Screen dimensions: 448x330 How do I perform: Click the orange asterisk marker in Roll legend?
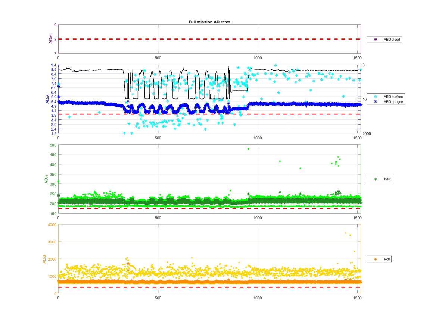376,259
